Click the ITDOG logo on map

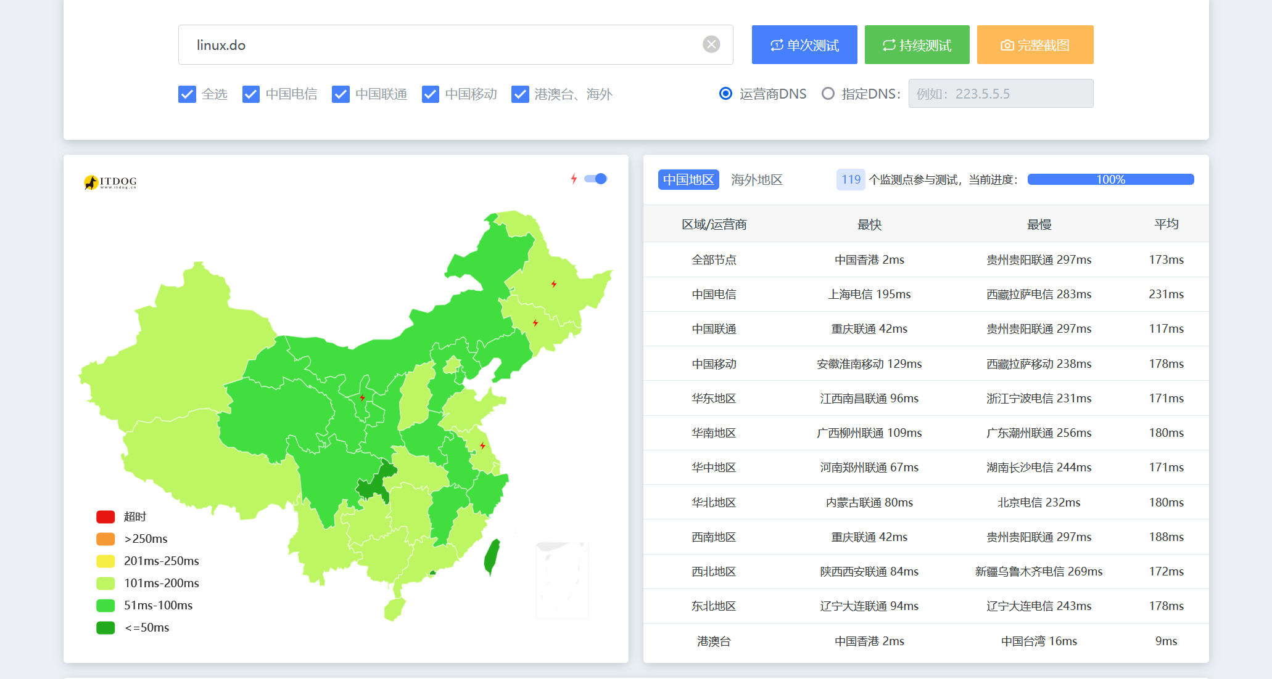pyautogui.click(x=110, y=182)
